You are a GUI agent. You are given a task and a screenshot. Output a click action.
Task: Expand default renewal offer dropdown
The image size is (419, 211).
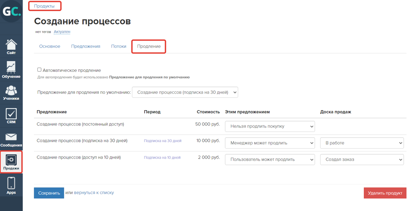(185, 92)
